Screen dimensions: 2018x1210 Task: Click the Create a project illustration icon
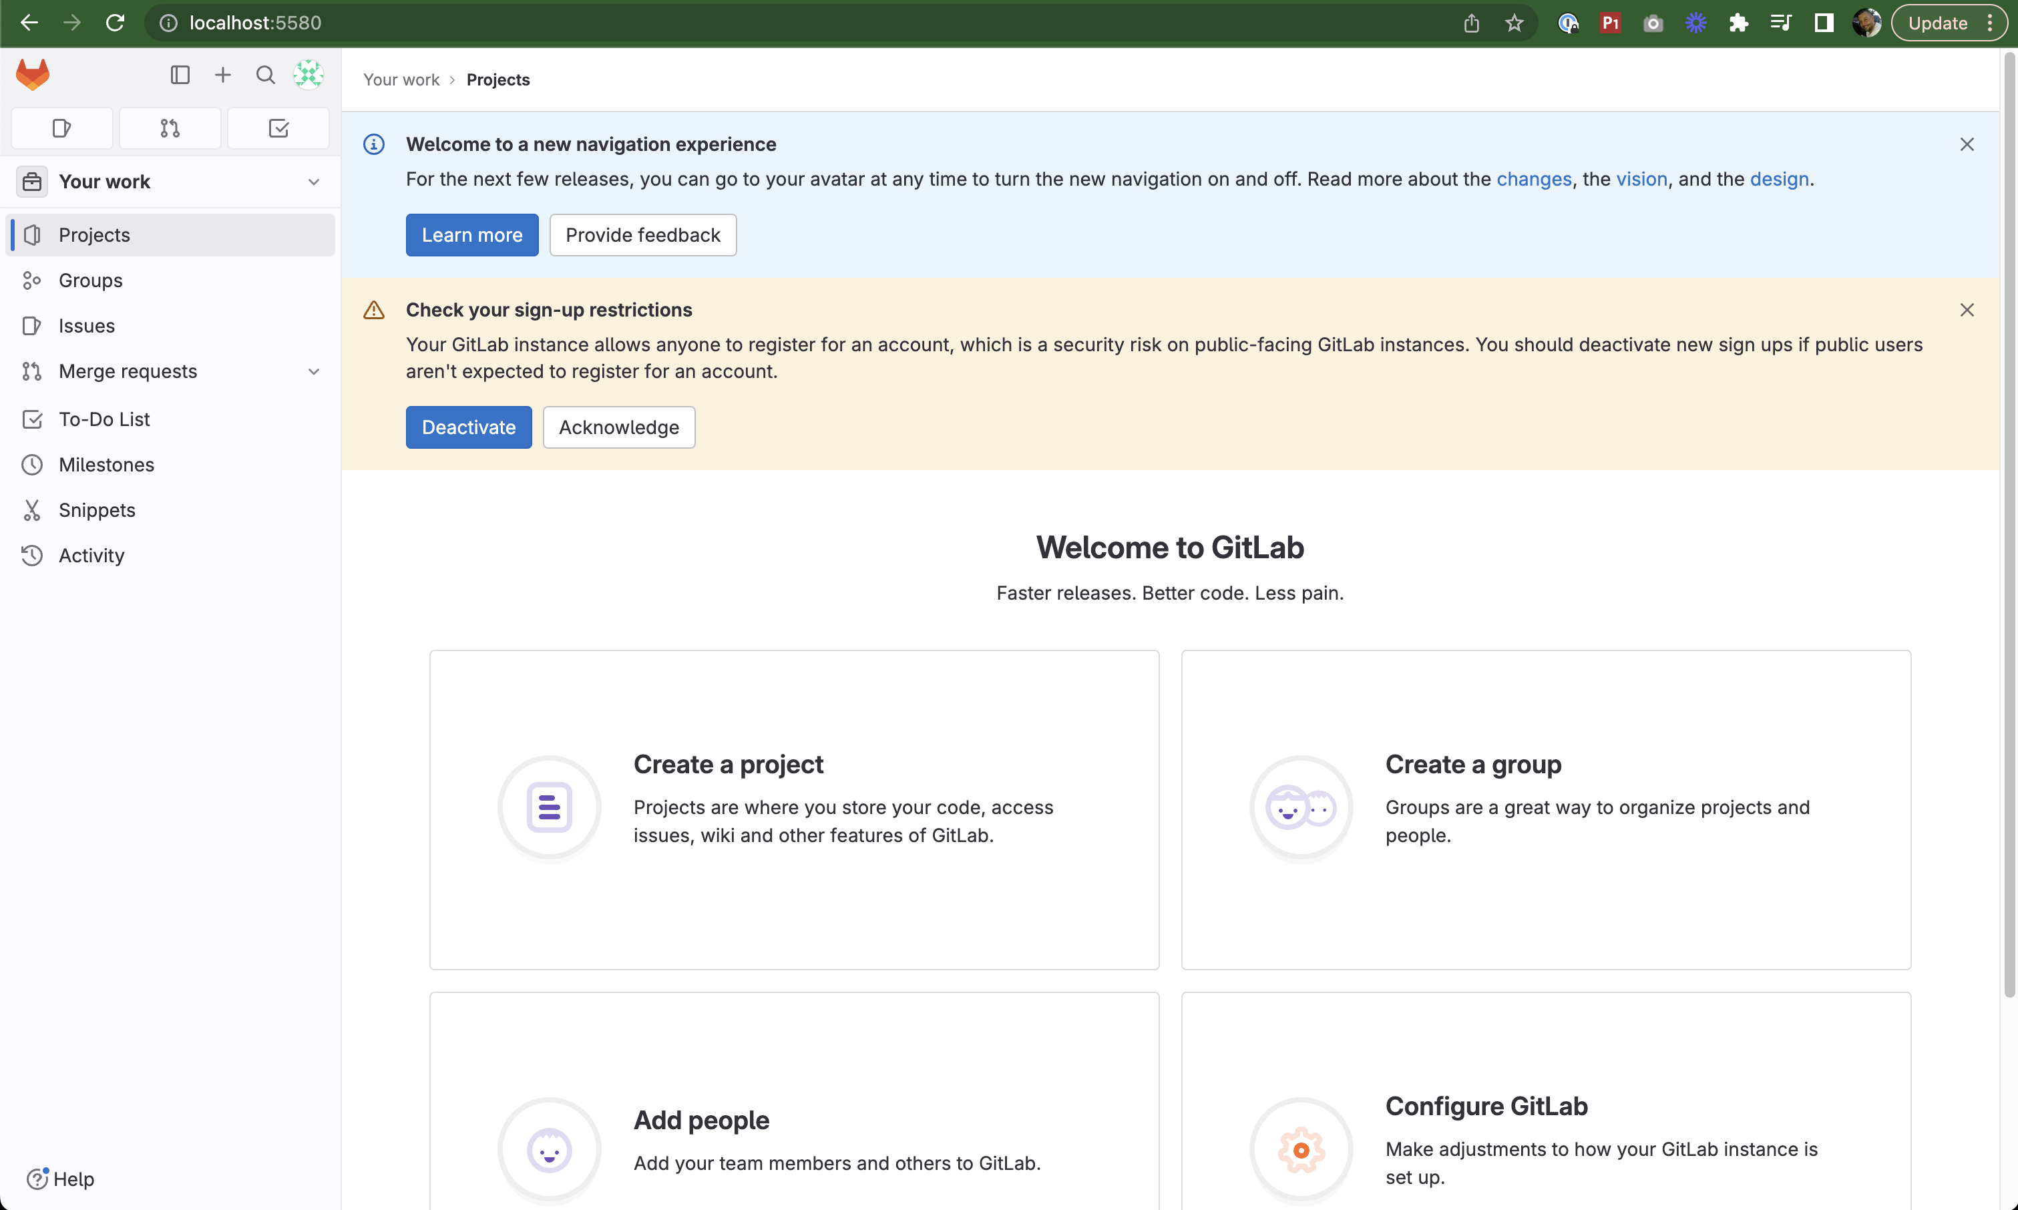point(550,808)
